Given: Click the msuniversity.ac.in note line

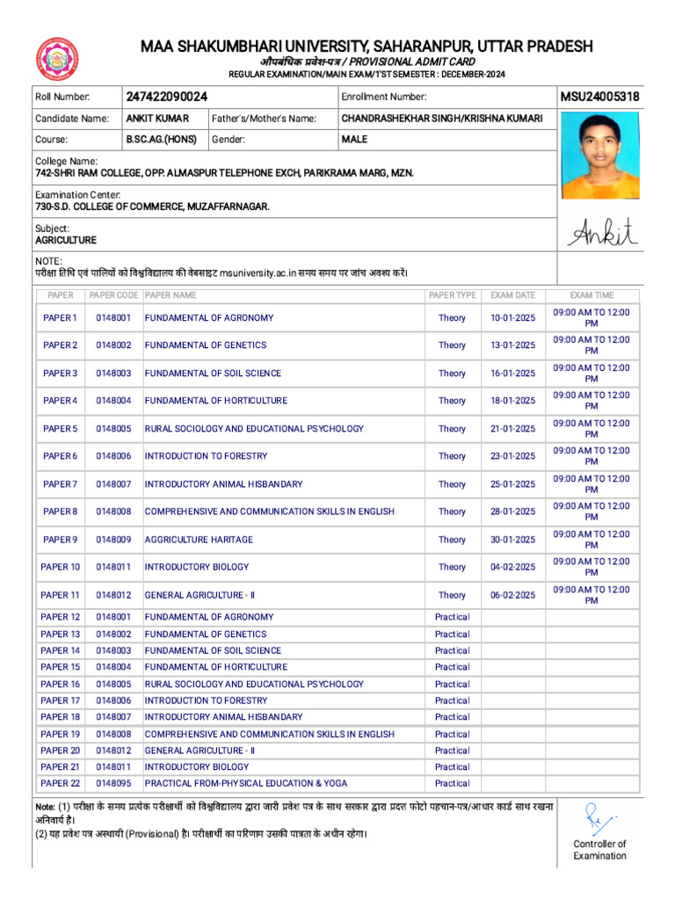Looking at the screenshot, I should coord(221,273).
